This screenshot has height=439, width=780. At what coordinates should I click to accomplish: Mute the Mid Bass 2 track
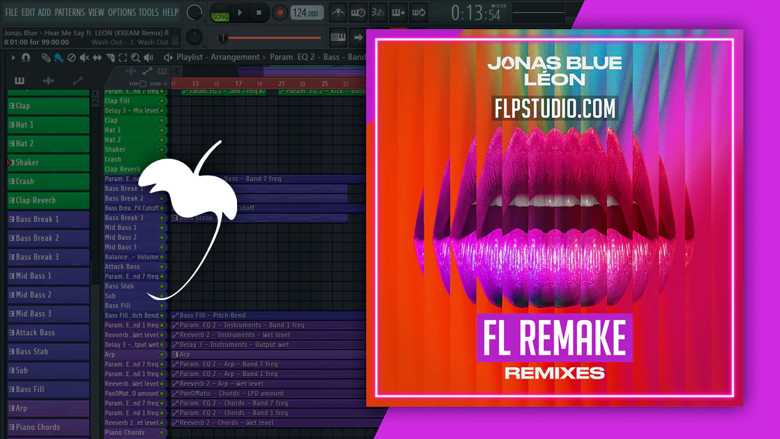tap(162, 237)
